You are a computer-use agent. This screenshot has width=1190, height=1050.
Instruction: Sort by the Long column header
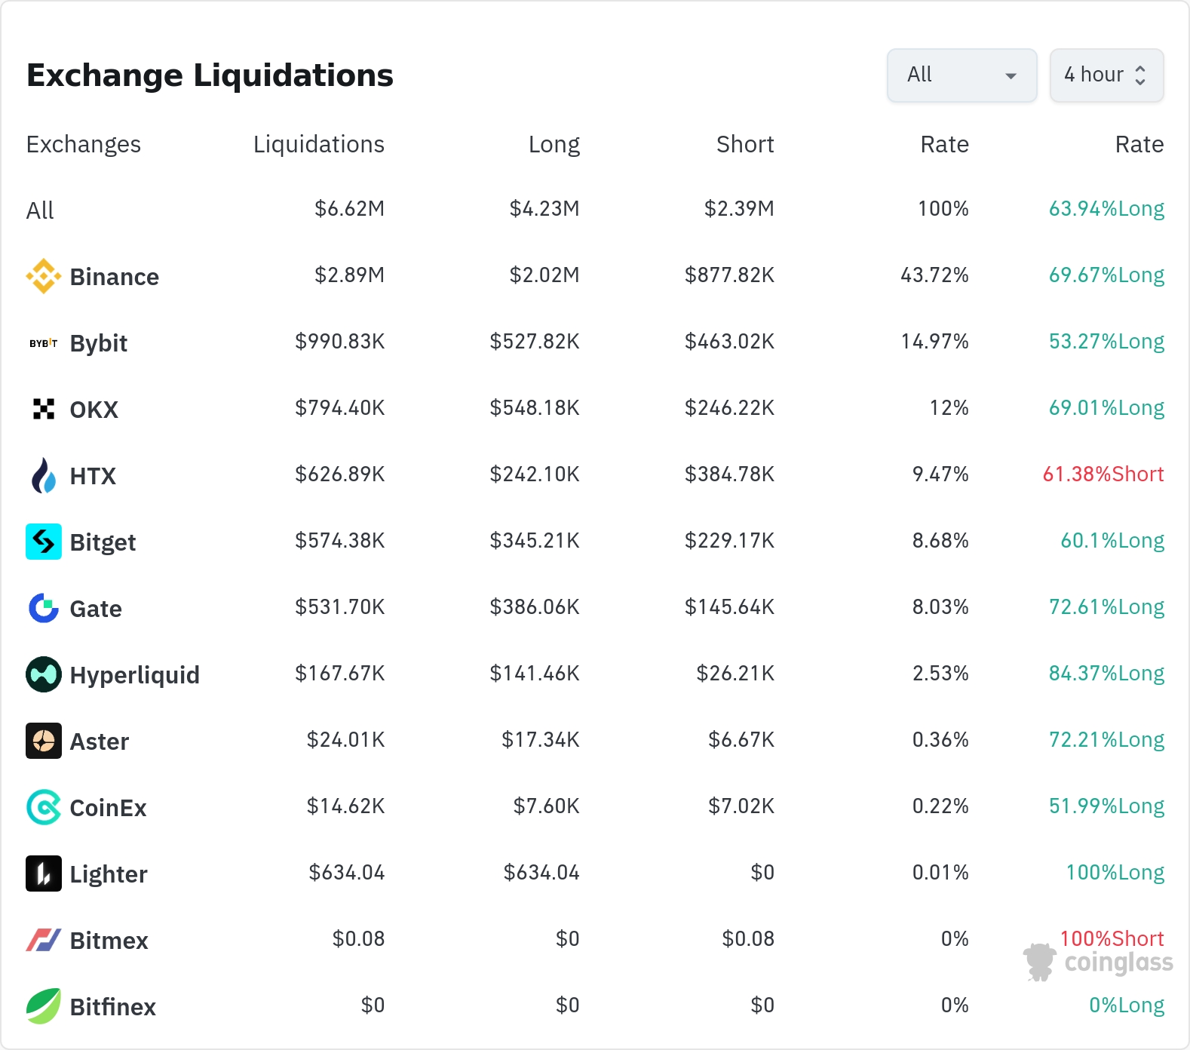tap(554, 144)
